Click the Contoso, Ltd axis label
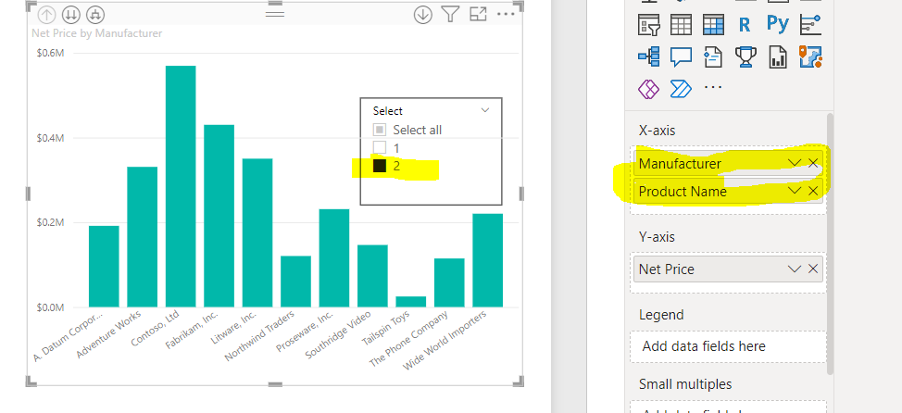Viewport: 902px width, 413px height. pyautogui.click(x=156, y=328)
